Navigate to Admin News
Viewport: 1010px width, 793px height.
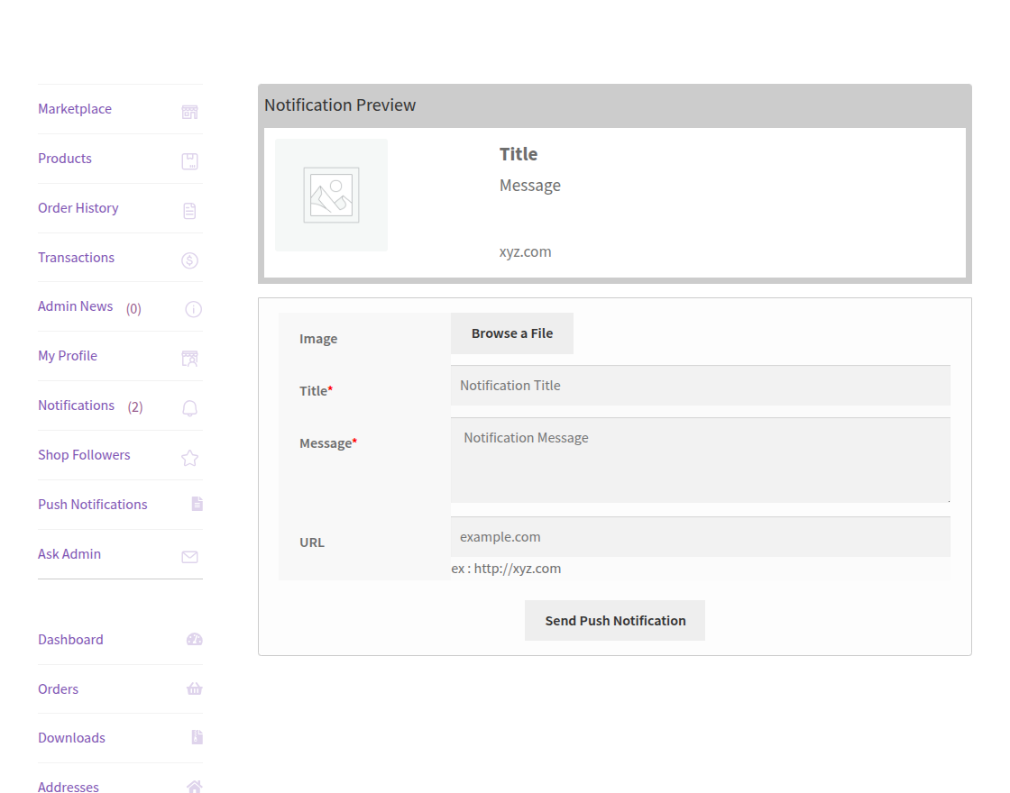[x=76, y=305]
